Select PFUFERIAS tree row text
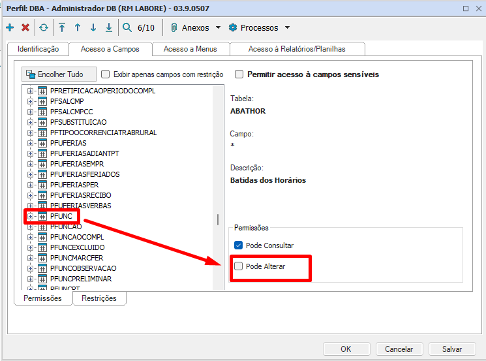 pyautogui.click(x=68, y=143)
